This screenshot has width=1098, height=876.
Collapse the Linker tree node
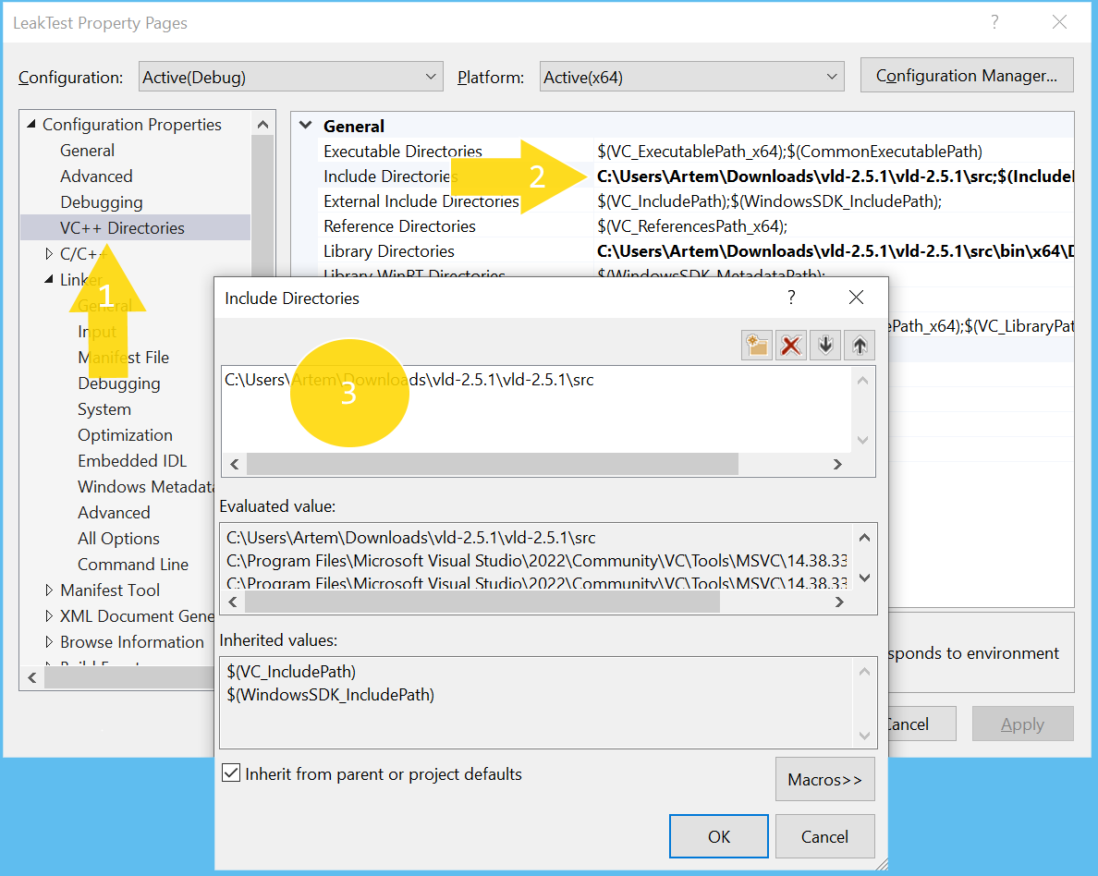[x=50, y=279]
